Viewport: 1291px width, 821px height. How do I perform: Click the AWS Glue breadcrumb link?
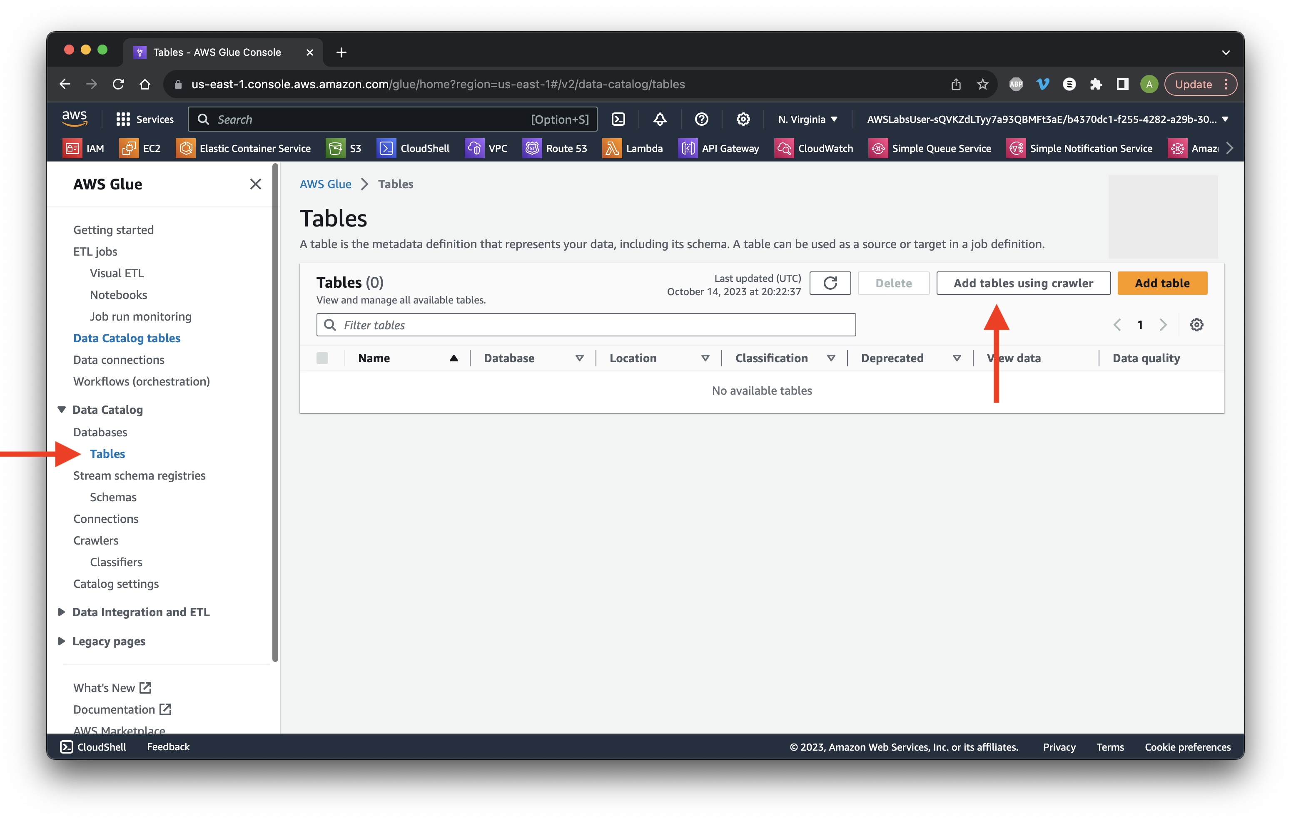tap(325, 184)
